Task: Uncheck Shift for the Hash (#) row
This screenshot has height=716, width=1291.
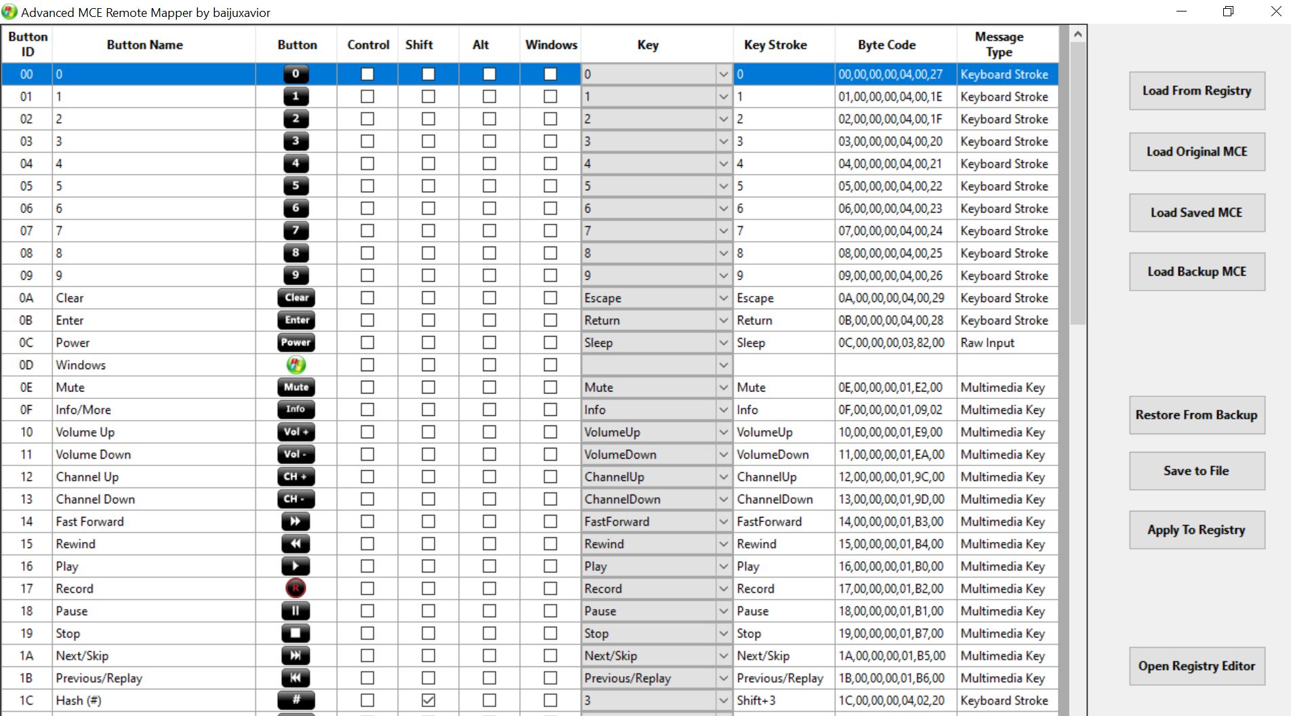Action: pyautogui.click(x=428, y=700)
